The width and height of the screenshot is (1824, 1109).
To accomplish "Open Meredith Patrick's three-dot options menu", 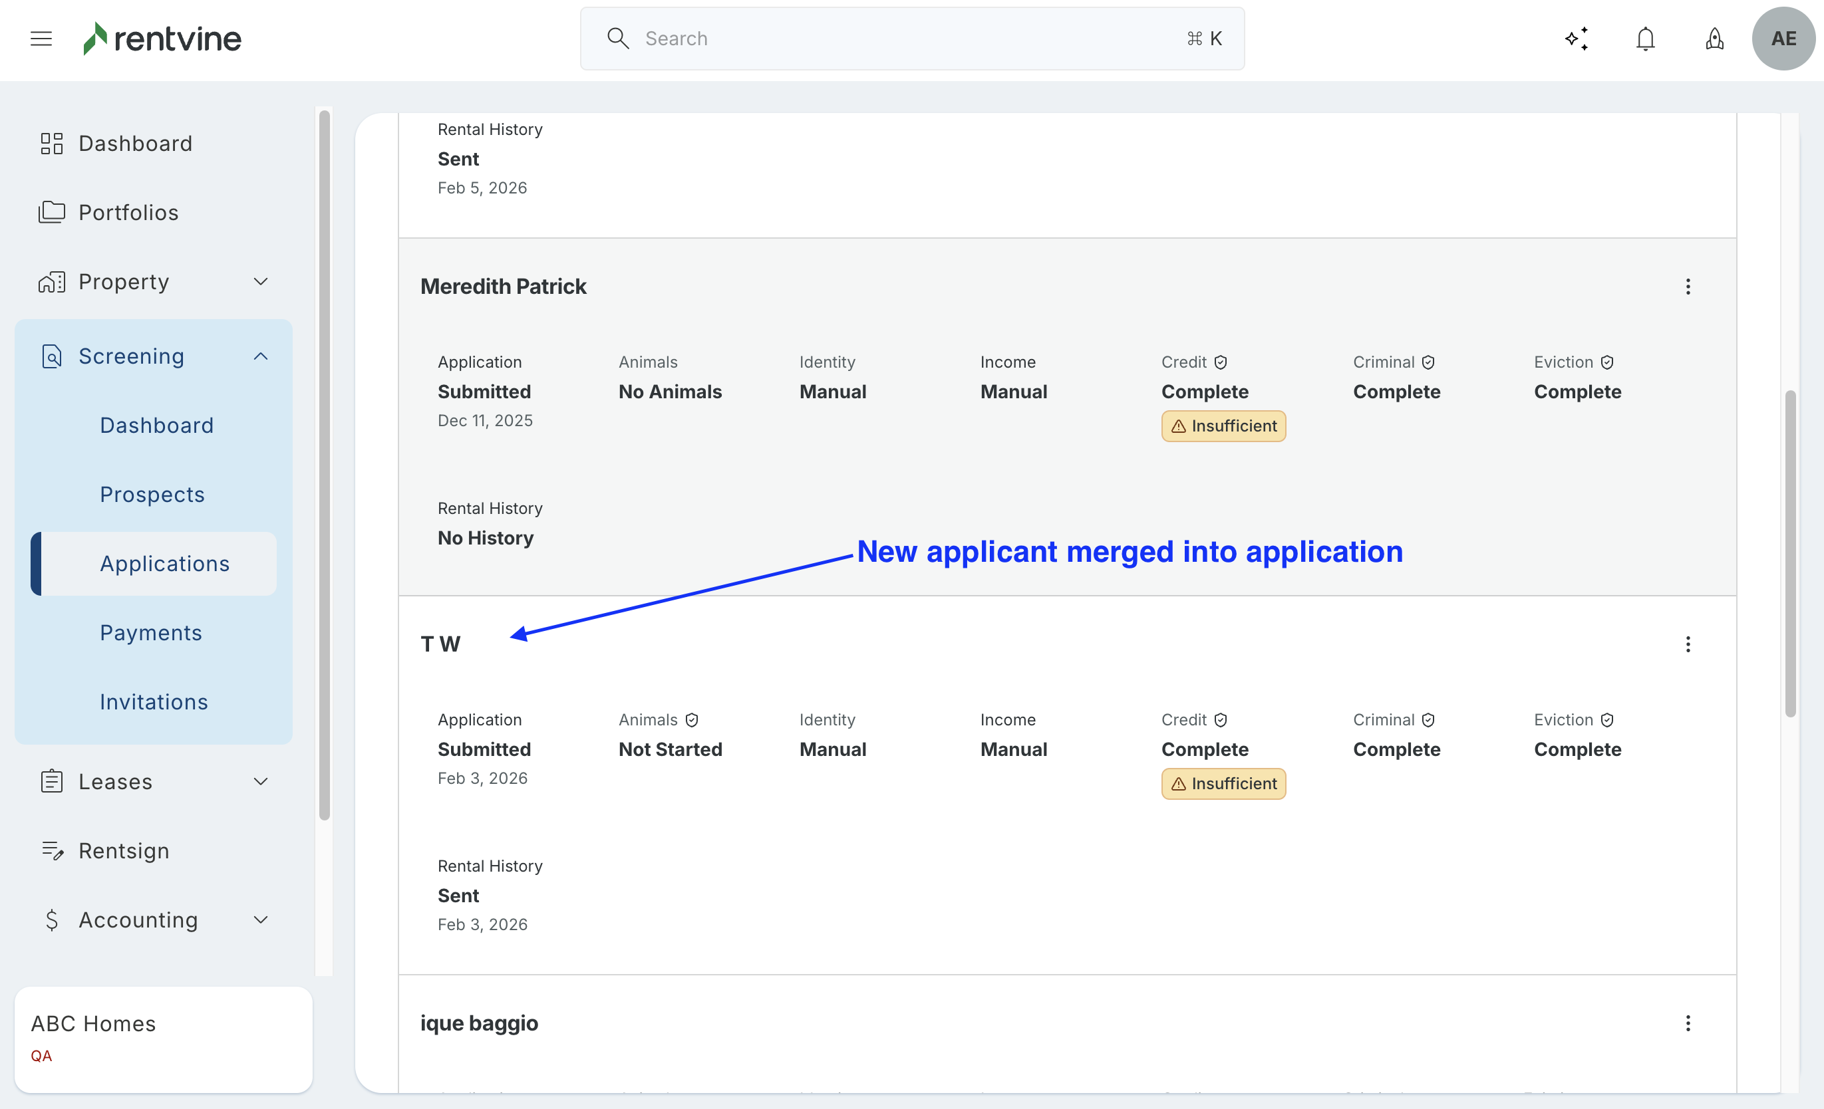I will coord(1688,287).
